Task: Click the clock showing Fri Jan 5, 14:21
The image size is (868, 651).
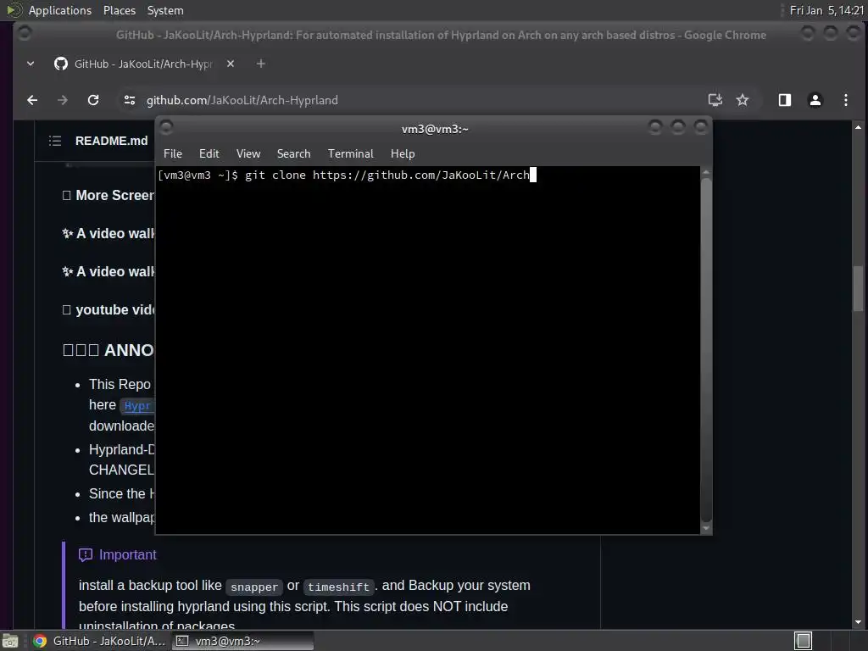Action: click(x=826, y=10)
